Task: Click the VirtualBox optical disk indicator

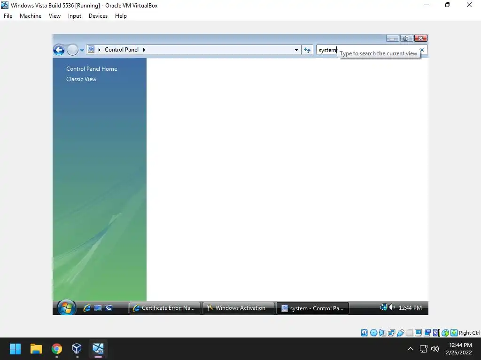Action: tap(373, 332)
